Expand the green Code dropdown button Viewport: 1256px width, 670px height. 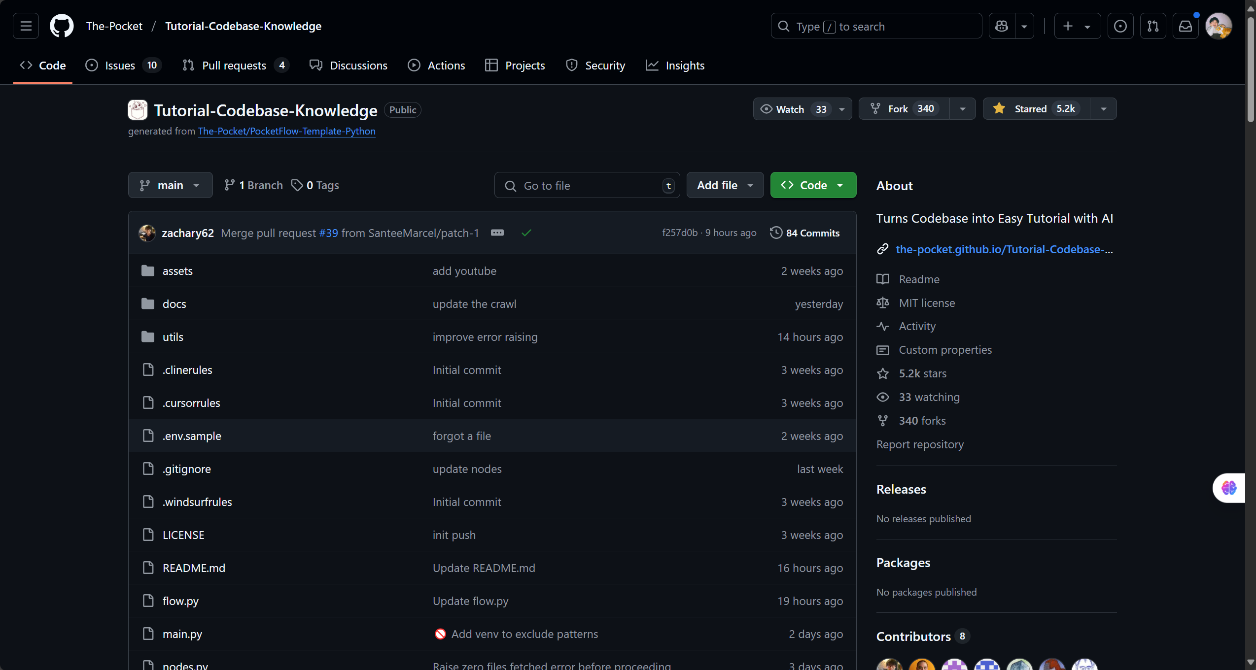(813, 185)
